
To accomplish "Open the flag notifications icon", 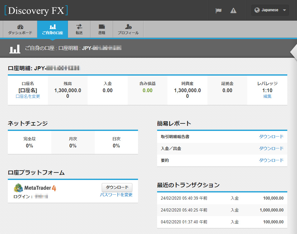I will (x=218, y=10).
